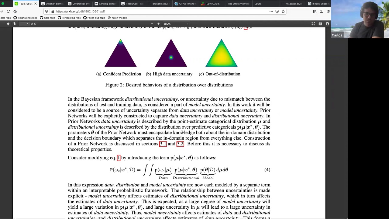Go to previous PDF page arrow
Viewport: 389px width, 219px height.
(8, 24)
